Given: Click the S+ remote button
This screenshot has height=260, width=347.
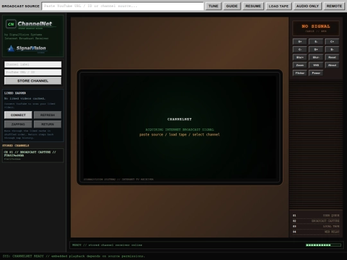Looking at the screenshot, I should (300, 42).
